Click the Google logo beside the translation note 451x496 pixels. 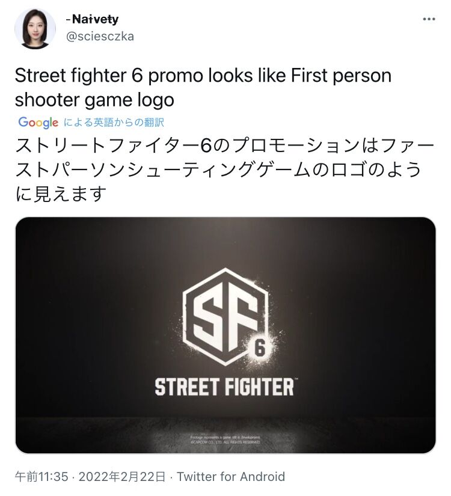coord(38,123)
